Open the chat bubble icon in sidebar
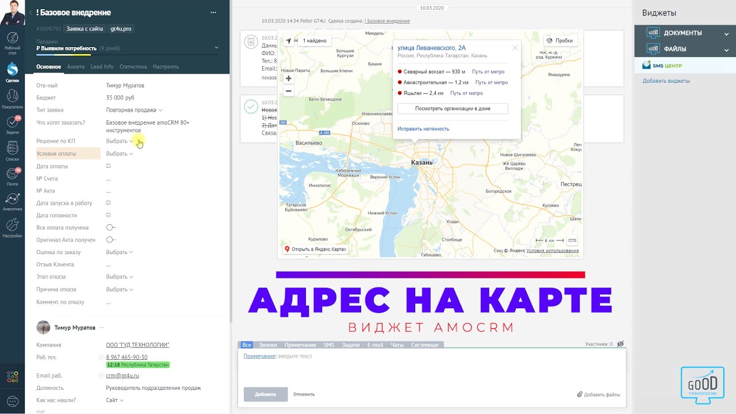Screen dimensions: 736x414 coord(12,401)
